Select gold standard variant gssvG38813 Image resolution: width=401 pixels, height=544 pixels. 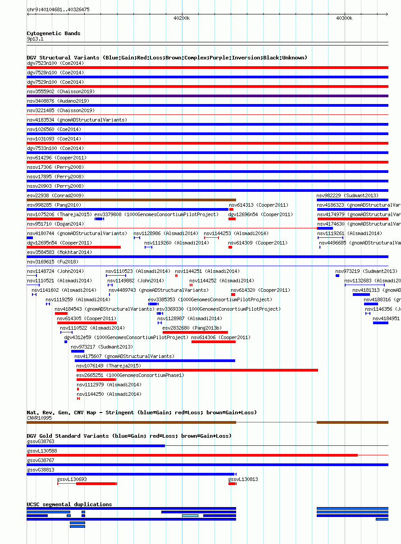click(x=41, y=470)
